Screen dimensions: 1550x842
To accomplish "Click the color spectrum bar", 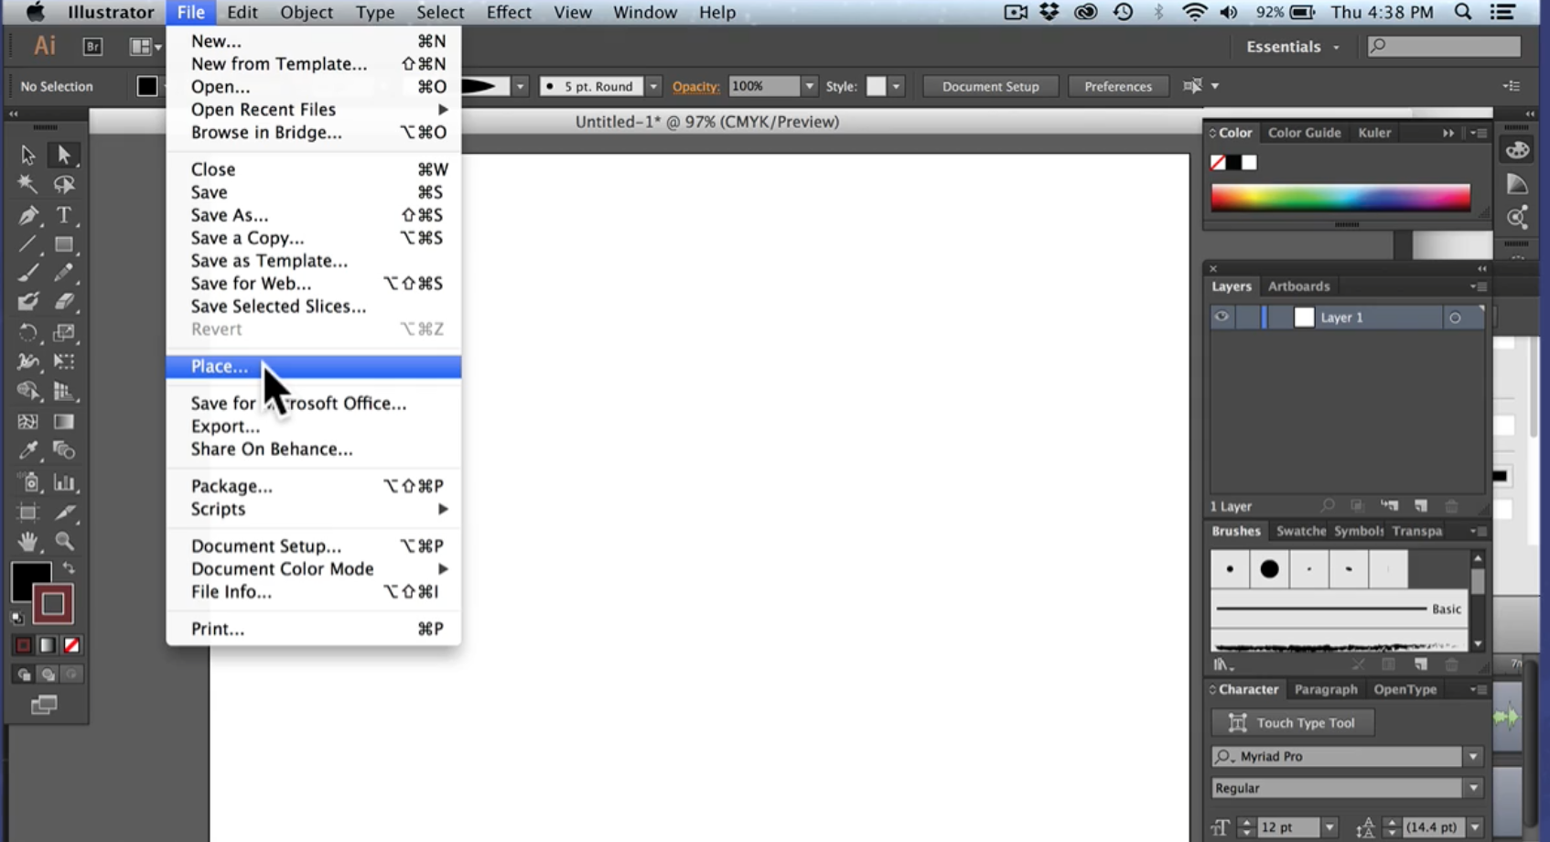I will 1340,198.
